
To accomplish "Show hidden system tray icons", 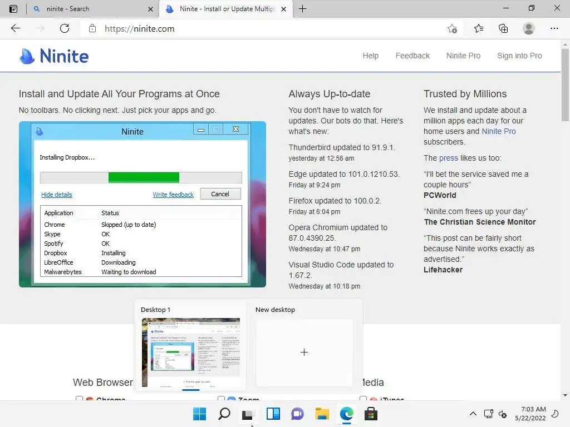I will point(473,414).
